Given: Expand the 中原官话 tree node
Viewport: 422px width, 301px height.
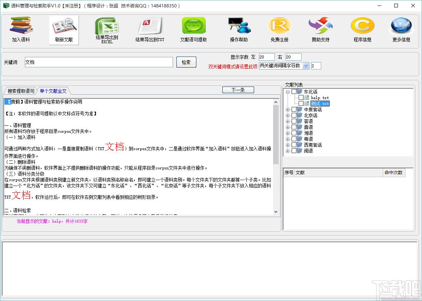Looking at the screenshot, I should click(288, 109).
